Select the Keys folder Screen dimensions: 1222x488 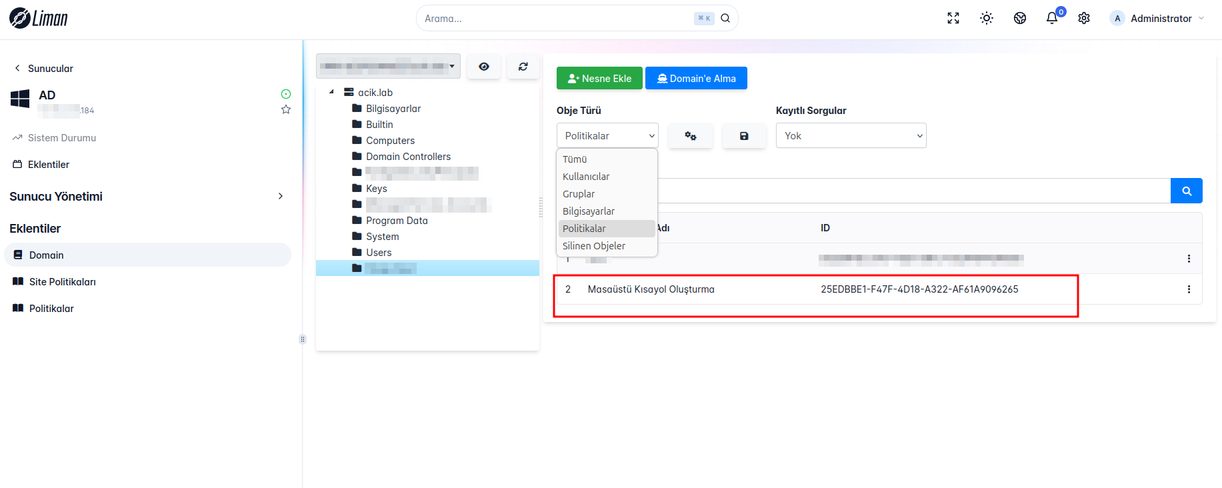[x=376, y=188]
